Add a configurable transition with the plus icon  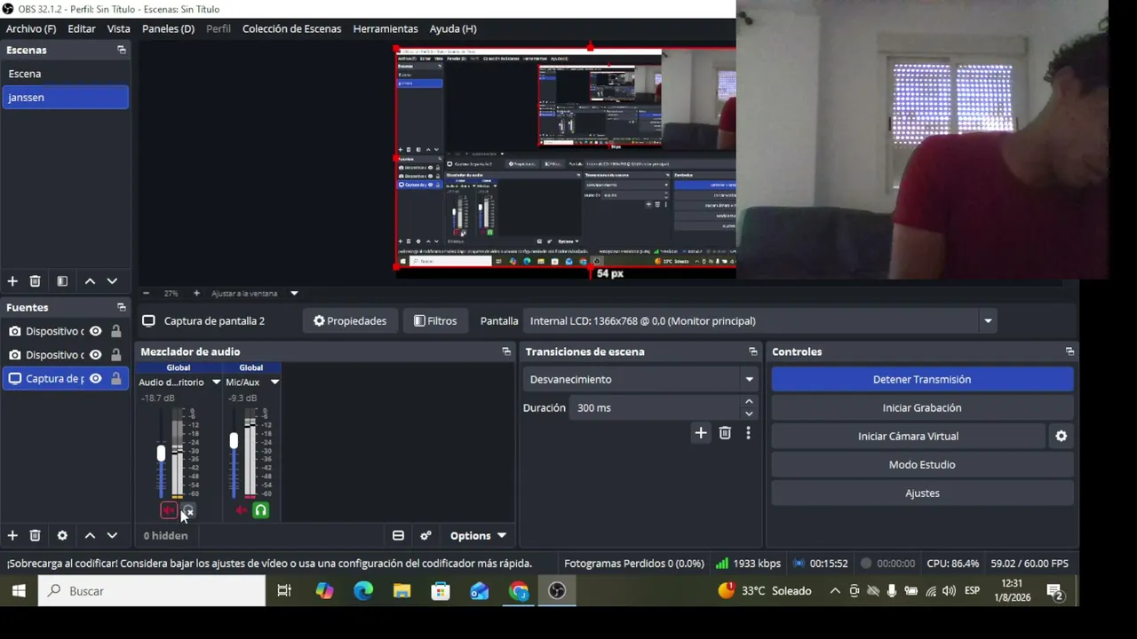click(x=701, y=433)
